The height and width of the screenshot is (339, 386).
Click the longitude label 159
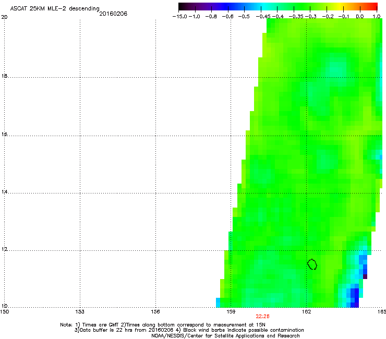[231, 312]
